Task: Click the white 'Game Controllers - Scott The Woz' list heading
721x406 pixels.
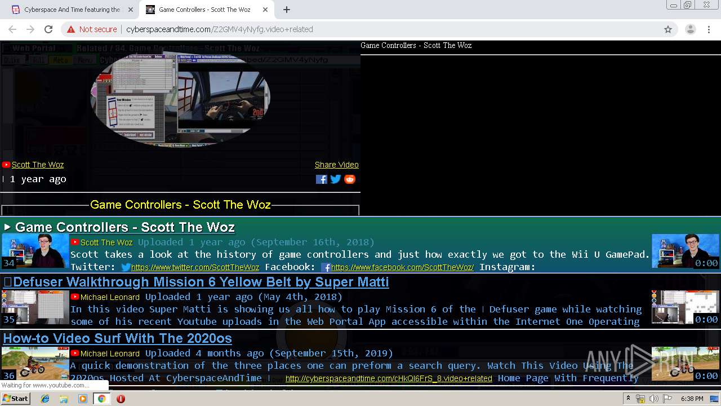Action: [x=125, y=227]
